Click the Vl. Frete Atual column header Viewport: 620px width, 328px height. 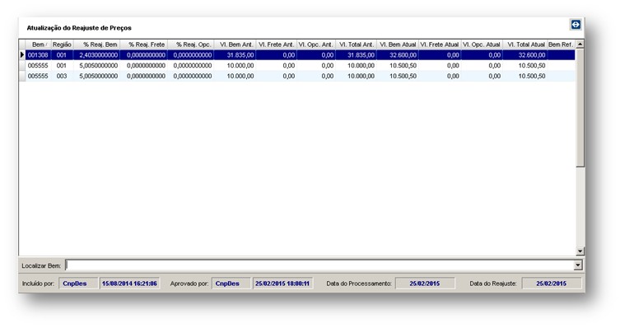point(440,45)
